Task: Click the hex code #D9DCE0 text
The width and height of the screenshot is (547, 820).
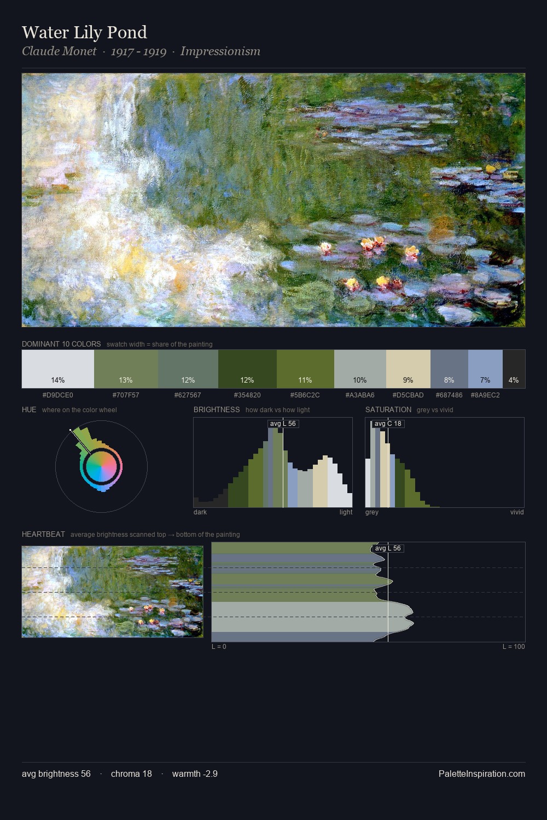Action: click(x=57, y=395)
